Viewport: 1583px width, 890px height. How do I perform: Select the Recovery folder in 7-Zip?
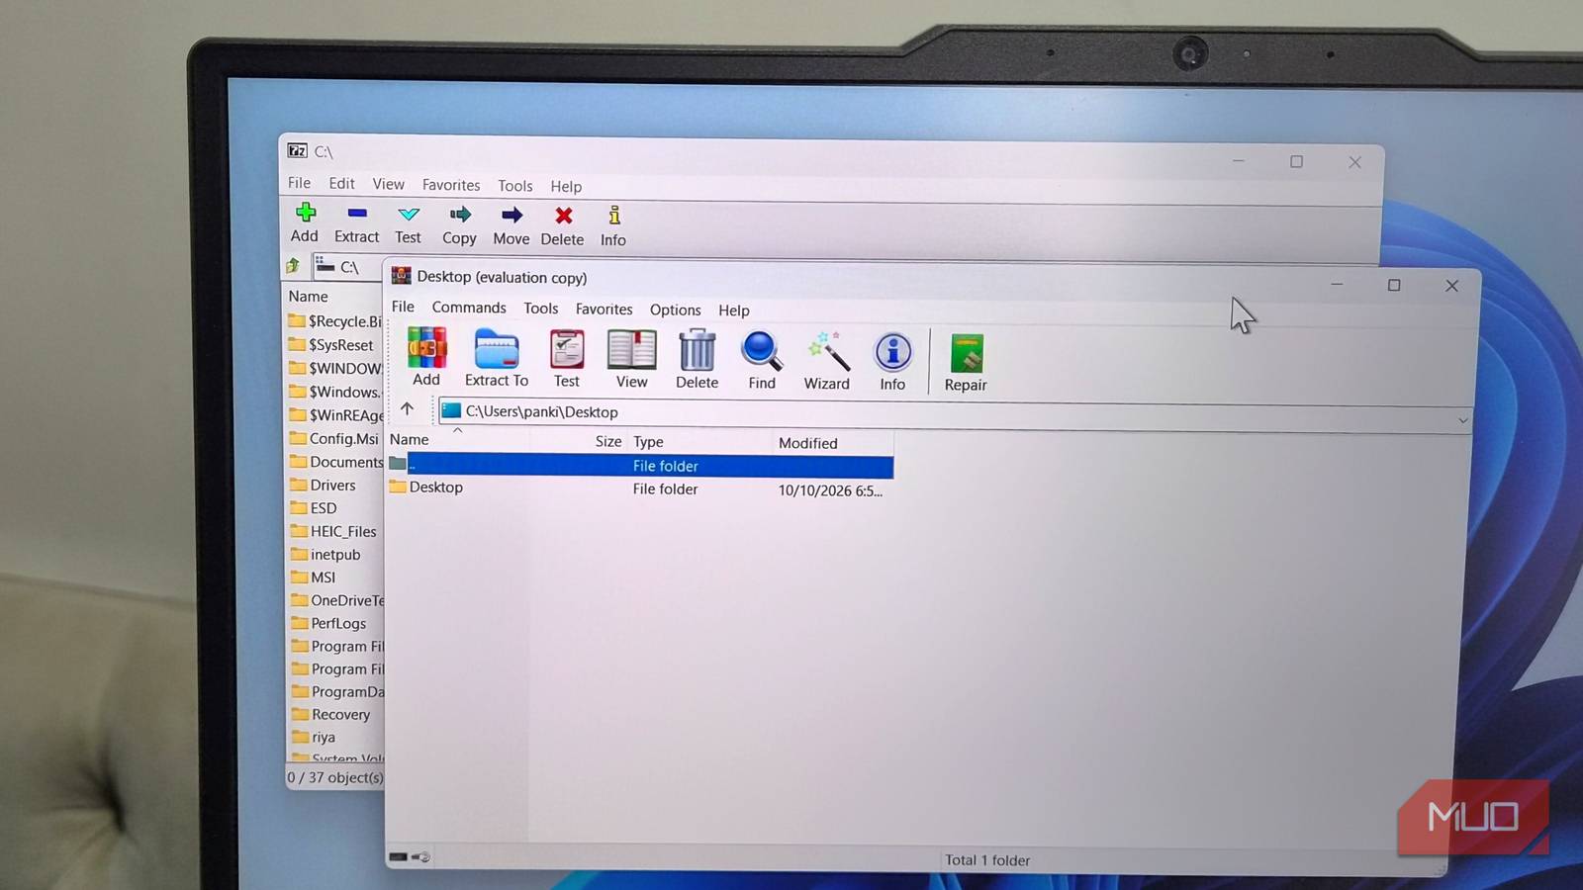click(x=331, y=714)
